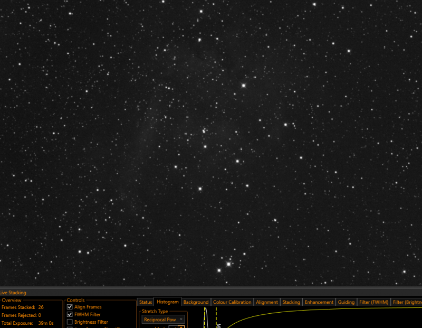Switch to the Status tab

pyautogui.click(x=146, y=302)
